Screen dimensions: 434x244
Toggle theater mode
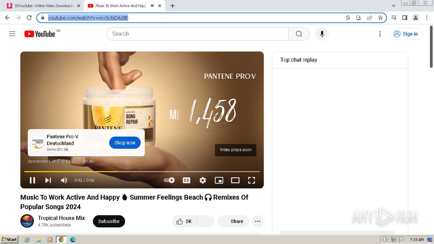click(235, 180)
